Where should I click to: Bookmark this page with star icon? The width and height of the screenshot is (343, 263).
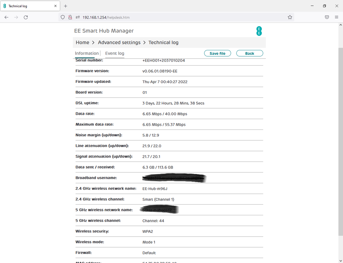point(290,17)
